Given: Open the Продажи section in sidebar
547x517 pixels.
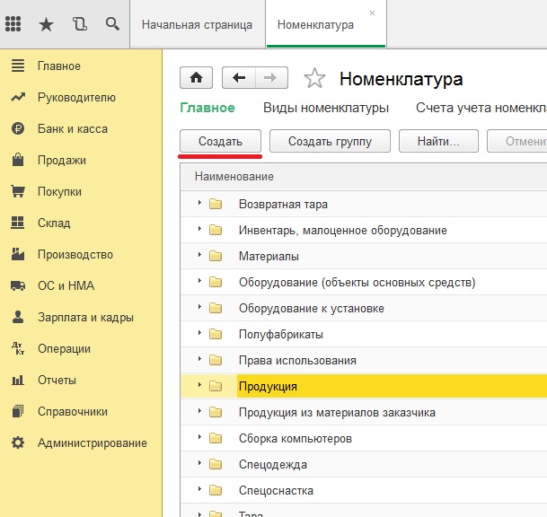Looking at the screenshot, I should click(61, 161).
